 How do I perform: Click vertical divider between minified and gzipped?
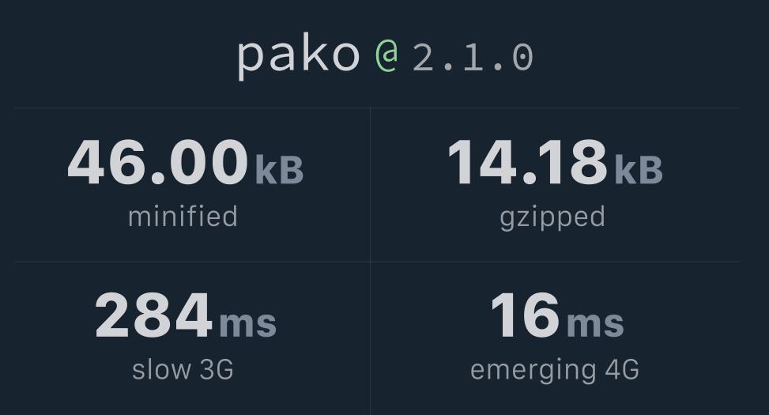[x=370, y=183]
